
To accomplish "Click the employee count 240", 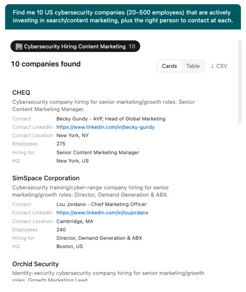I will pyautogui.click(x=61, y=230).
